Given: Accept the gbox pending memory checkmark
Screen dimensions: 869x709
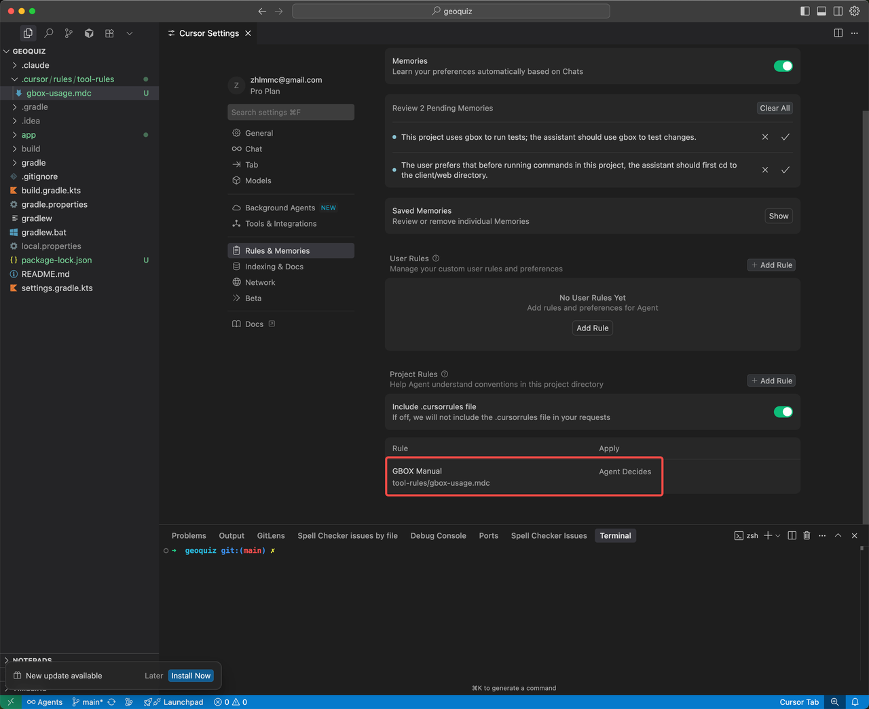Looking at the screenshot, I should pos(785,137).
